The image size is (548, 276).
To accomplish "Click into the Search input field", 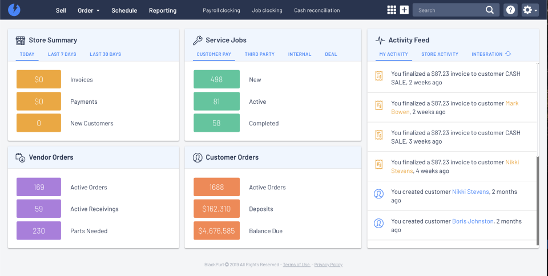I will point(448,10).
